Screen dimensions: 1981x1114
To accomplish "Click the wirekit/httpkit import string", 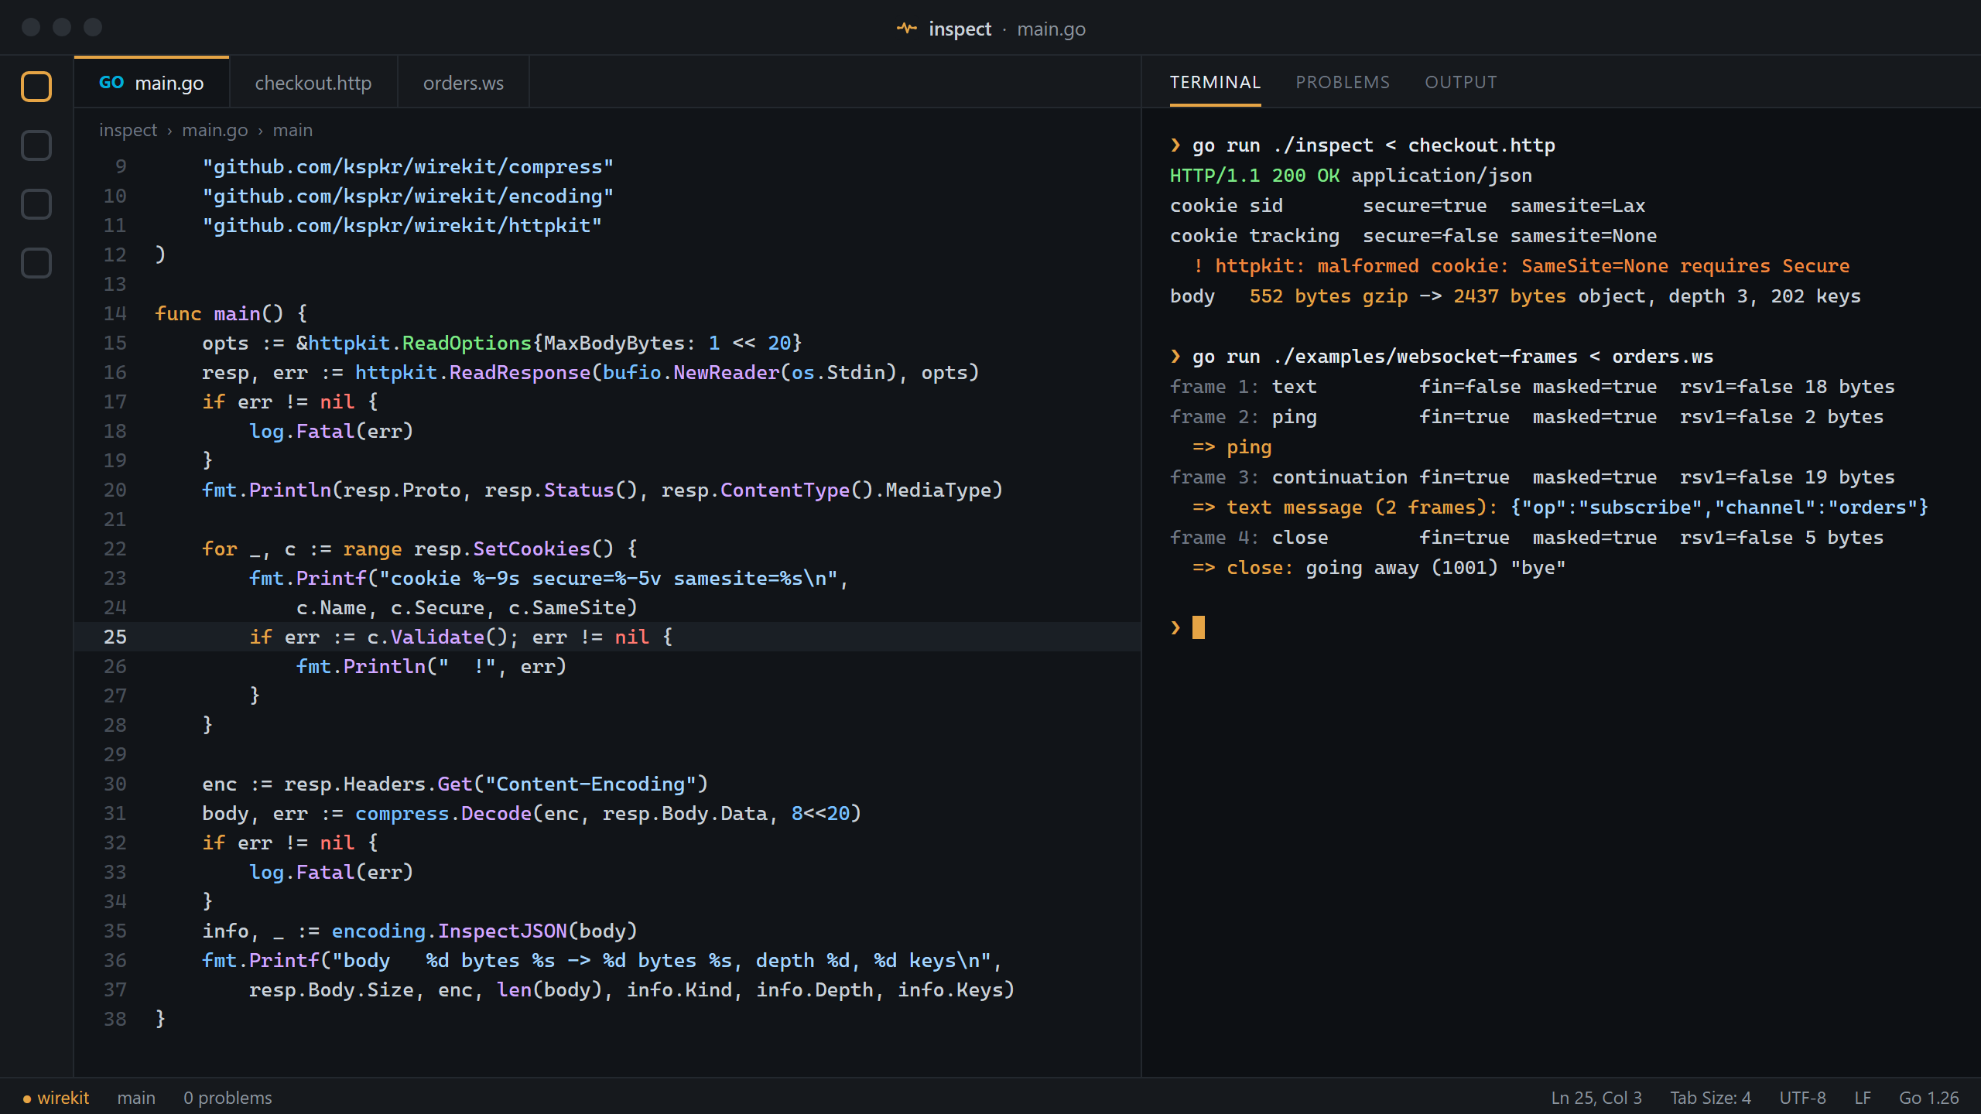I will [402, 225].
